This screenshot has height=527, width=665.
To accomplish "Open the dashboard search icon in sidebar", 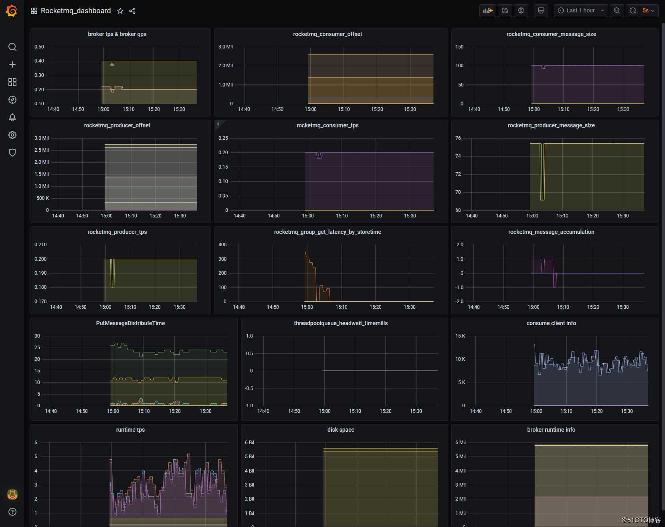I will pos(12,47).
